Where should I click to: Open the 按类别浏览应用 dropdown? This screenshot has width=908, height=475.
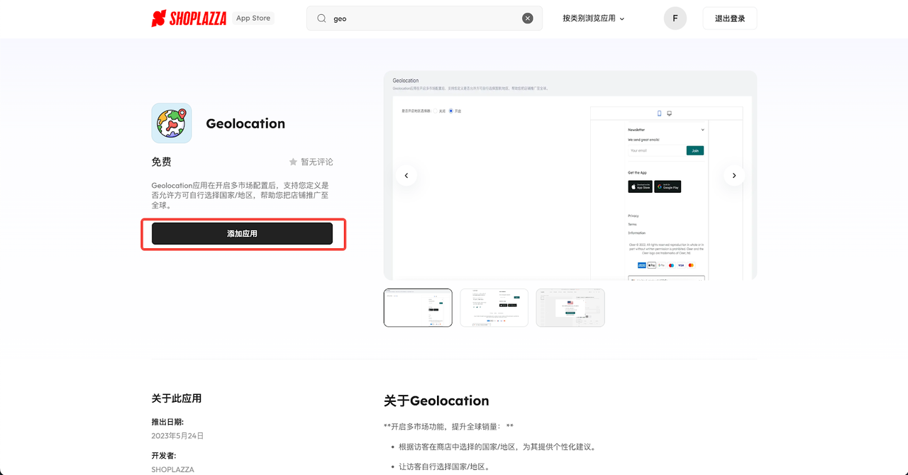click(593, 18)
